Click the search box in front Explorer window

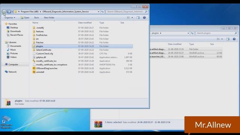point(127,12)
